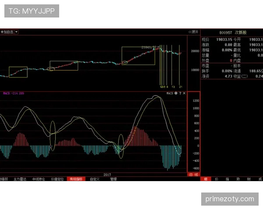Switch to the 主力雷达 tab

point(20,179)
